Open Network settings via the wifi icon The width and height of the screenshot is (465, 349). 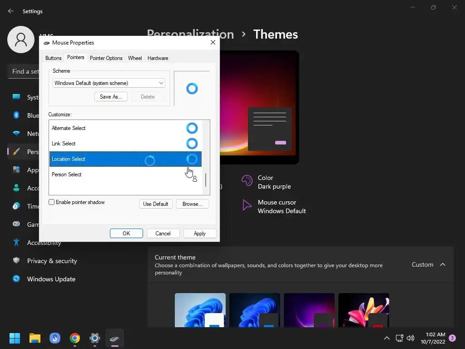16,133
